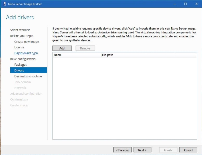Open the Destination machine step

[x=28, y=76]
